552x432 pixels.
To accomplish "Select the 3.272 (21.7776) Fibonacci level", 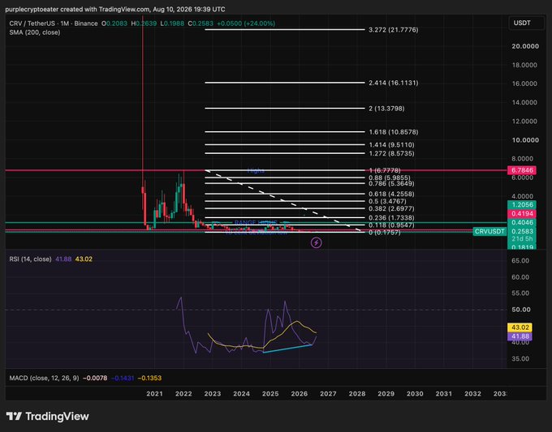I will pyautogui.click(x=394, y=30).
